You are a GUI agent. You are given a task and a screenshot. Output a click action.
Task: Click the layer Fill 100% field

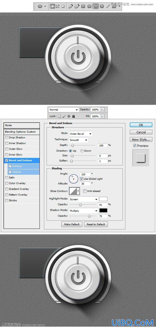(x=95, y=116)
